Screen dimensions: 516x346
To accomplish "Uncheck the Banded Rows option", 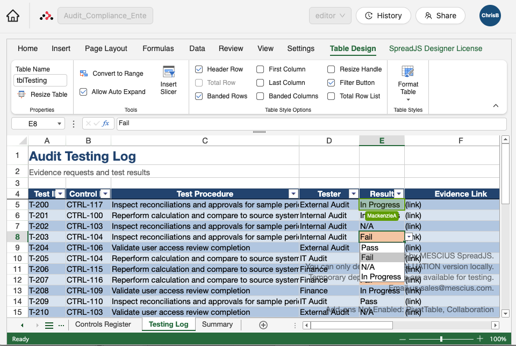I will 199,96.
